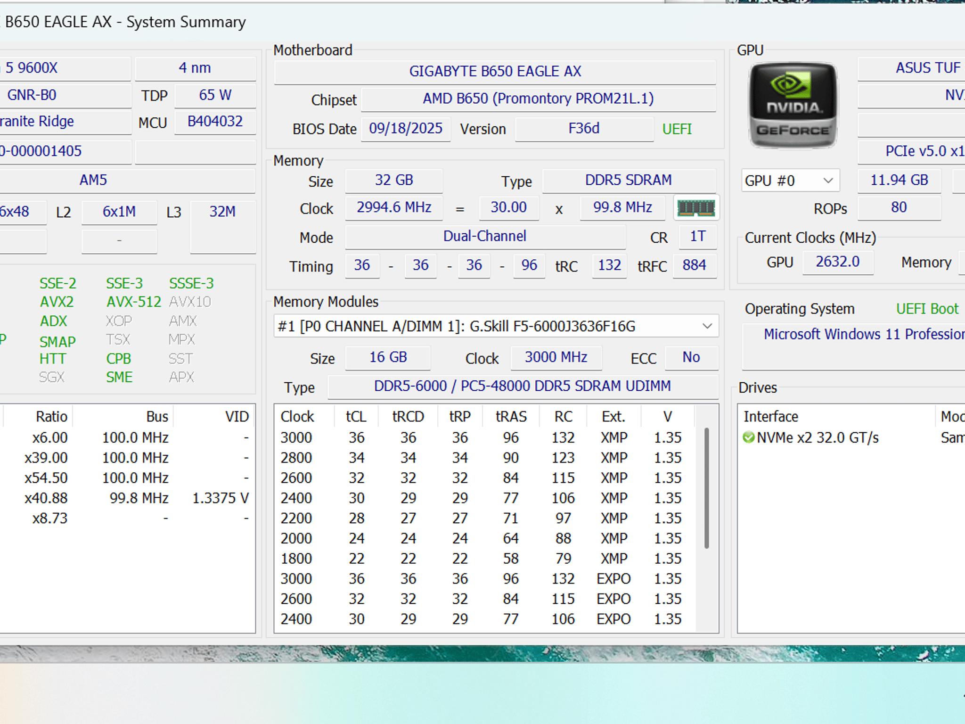The width and height of the screenshot is (965, 724).
Task: Click the GPU clock 2632.0 value
Action: pos(837,262)
